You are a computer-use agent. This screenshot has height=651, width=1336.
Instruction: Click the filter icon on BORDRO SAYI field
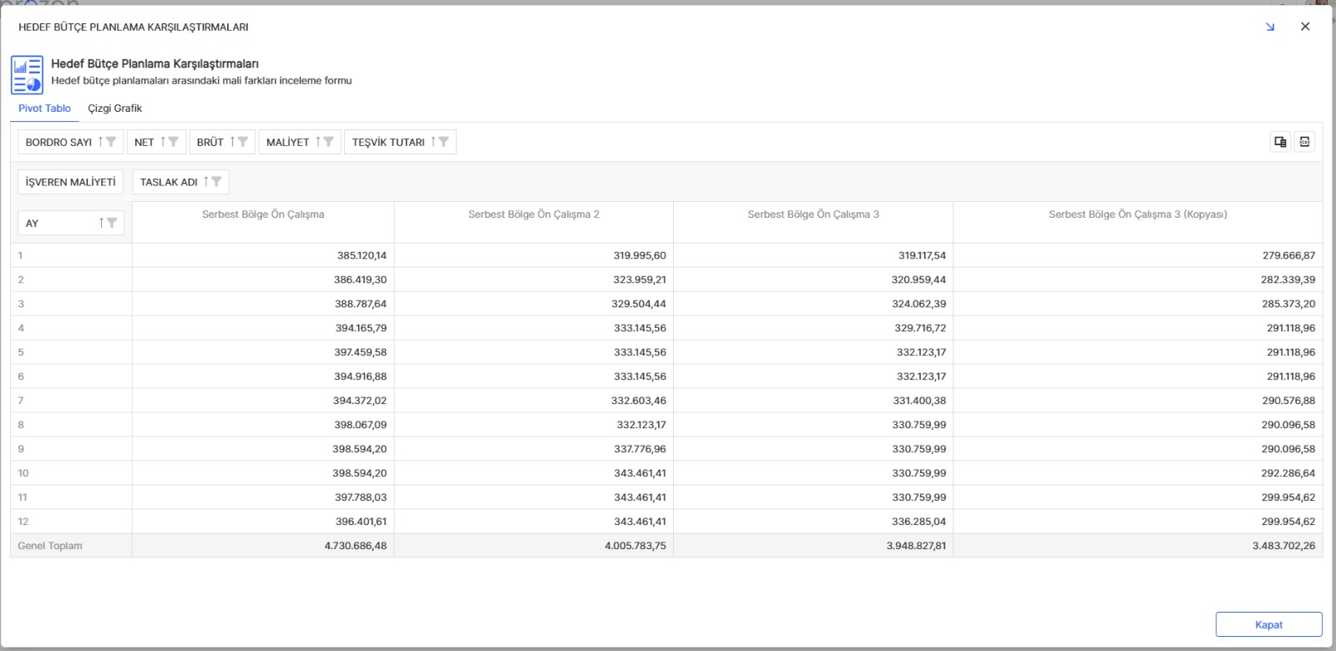click(x=111, y=142)
